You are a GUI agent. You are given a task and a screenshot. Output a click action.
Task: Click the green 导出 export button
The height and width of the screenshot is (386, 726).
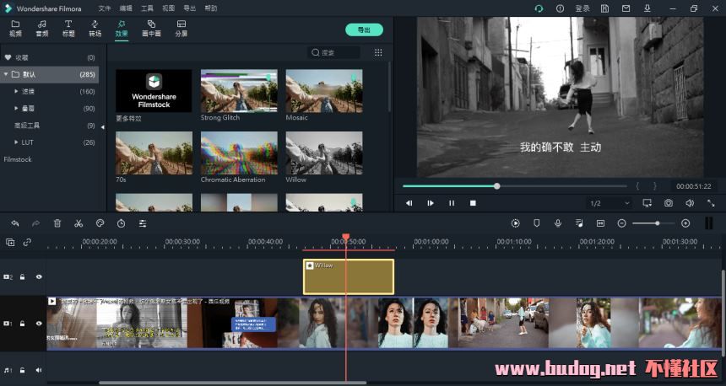tap(364, 29)
